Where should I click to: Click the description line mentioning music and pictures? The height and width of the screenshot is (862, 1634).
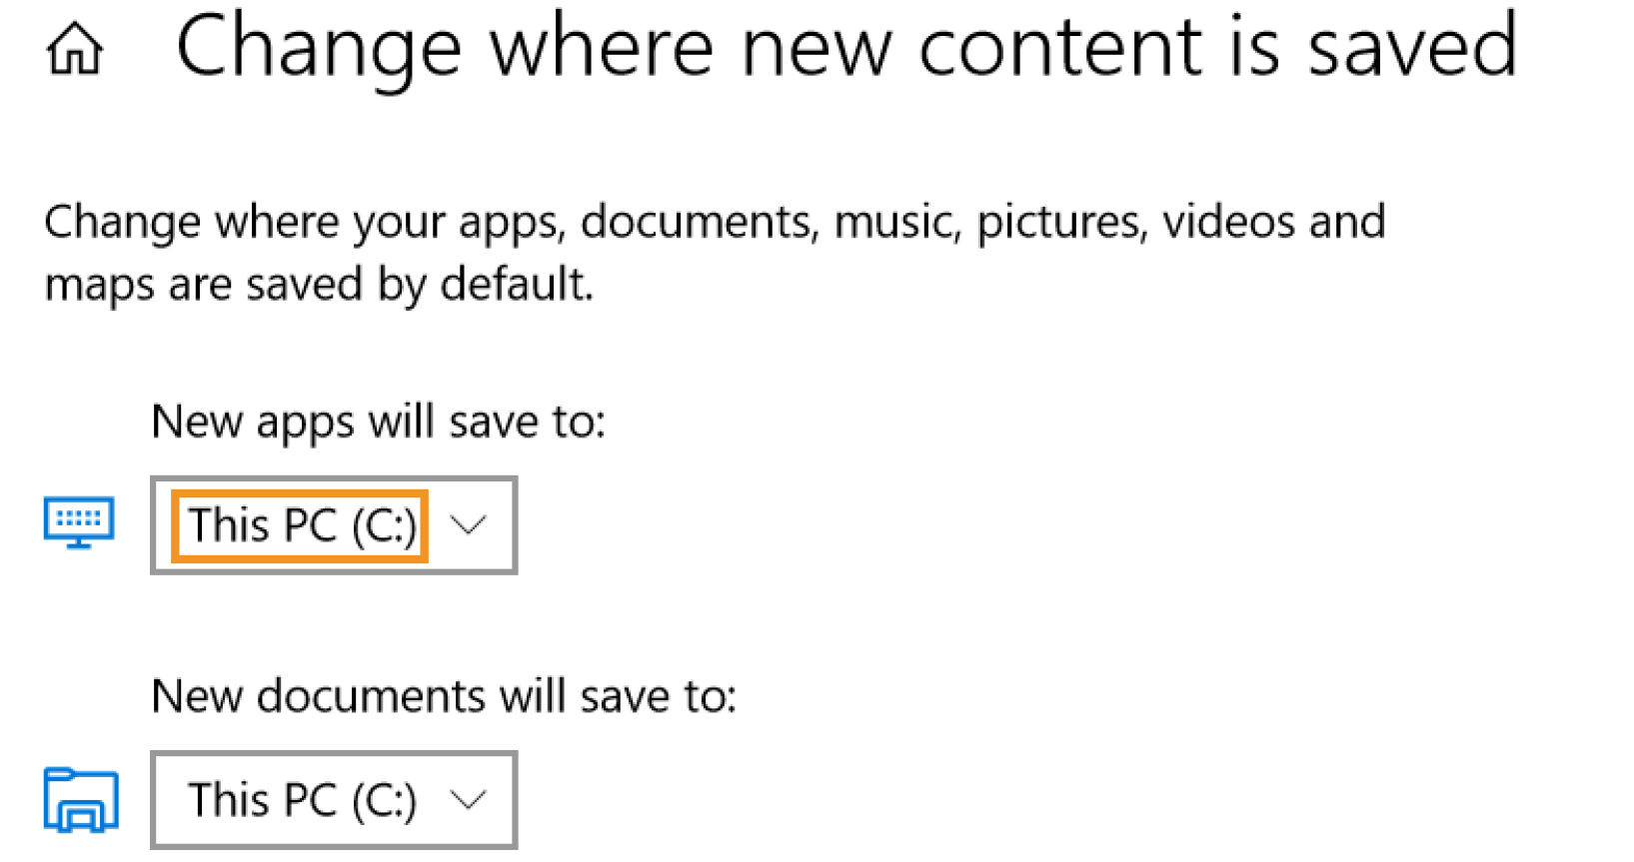point(714,222)
